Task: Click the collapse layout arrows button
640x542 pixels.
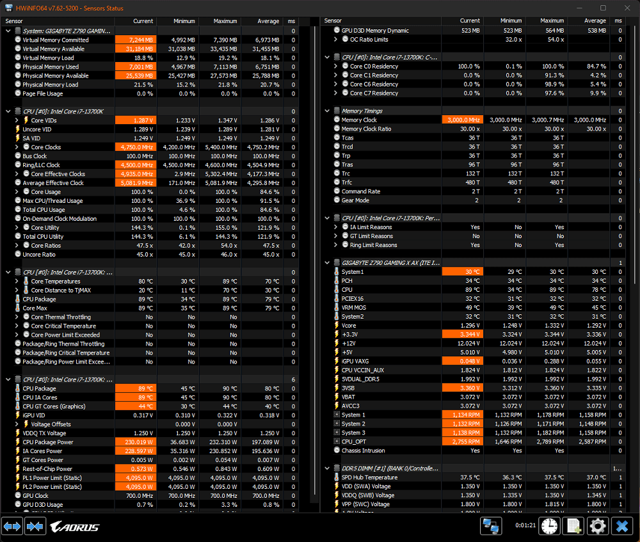Action: pyautogui.click(x=35, y=527)
